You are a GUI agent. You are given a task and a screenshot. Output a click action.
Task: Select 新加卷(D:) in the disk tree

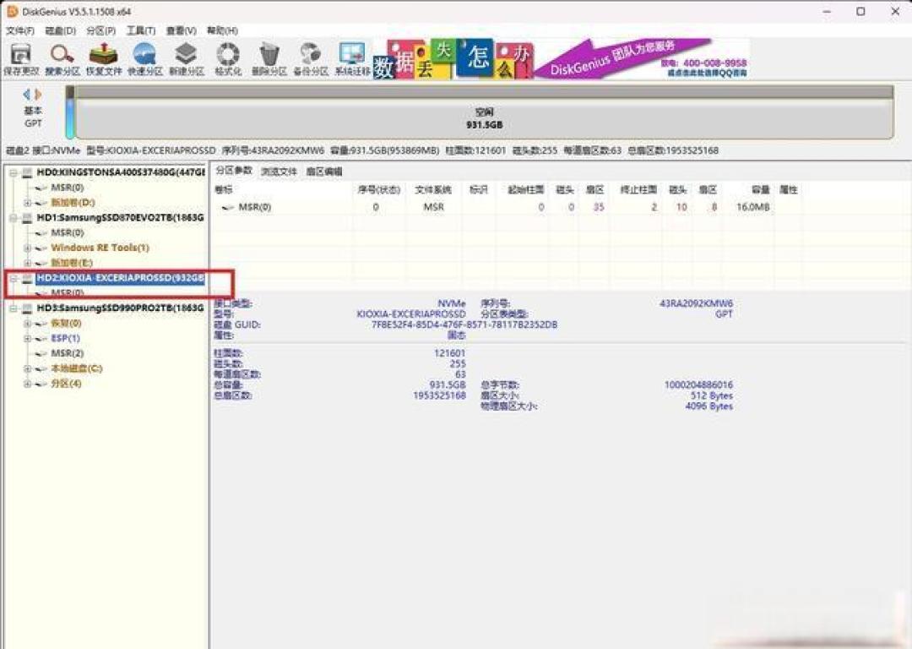coord(73,203)
